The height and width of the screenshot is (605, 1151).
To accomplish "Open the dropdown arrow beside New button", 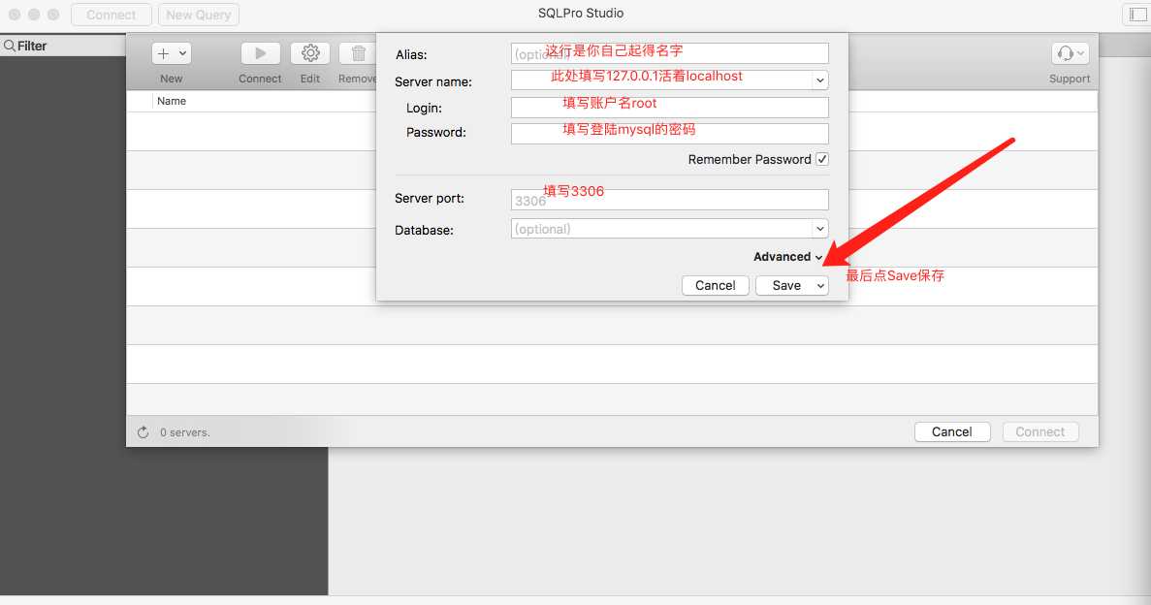I will pyautogui.click(x=182, y=53).
